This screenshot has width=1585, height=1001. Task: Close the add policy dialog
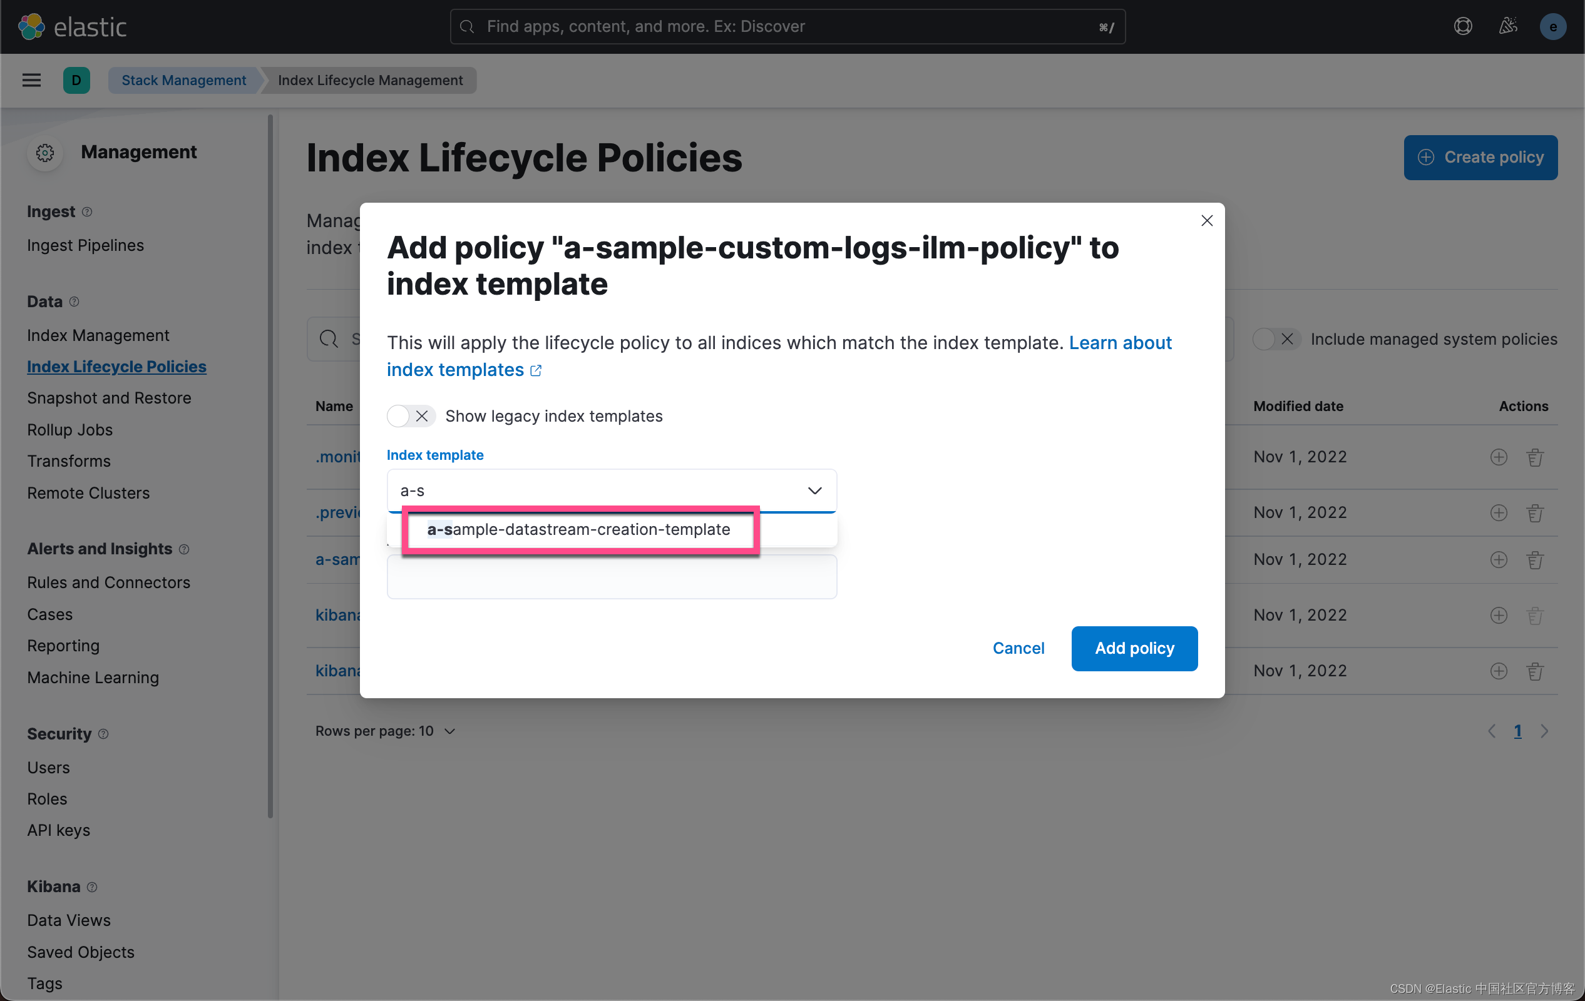tap(1206, 221)
